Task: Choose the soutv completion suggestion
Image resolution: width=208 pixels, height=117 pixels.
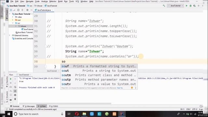Action: click(x=99, y=84)
